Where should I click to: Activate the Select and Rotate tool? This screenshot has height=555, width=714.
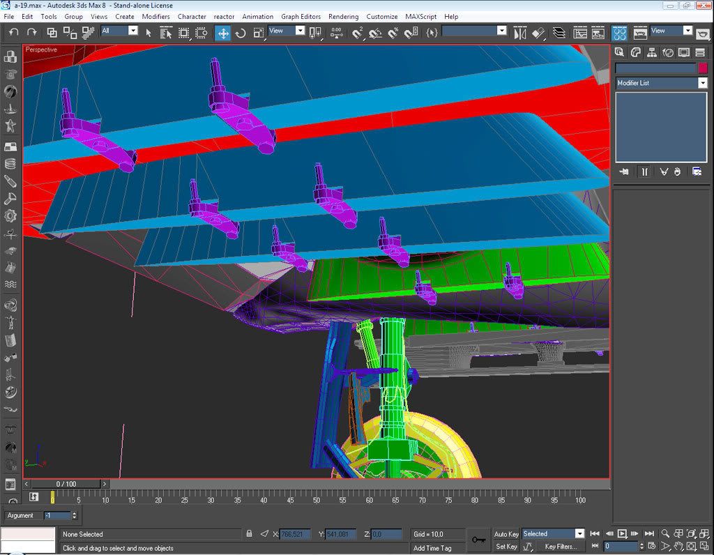point(241,33)
